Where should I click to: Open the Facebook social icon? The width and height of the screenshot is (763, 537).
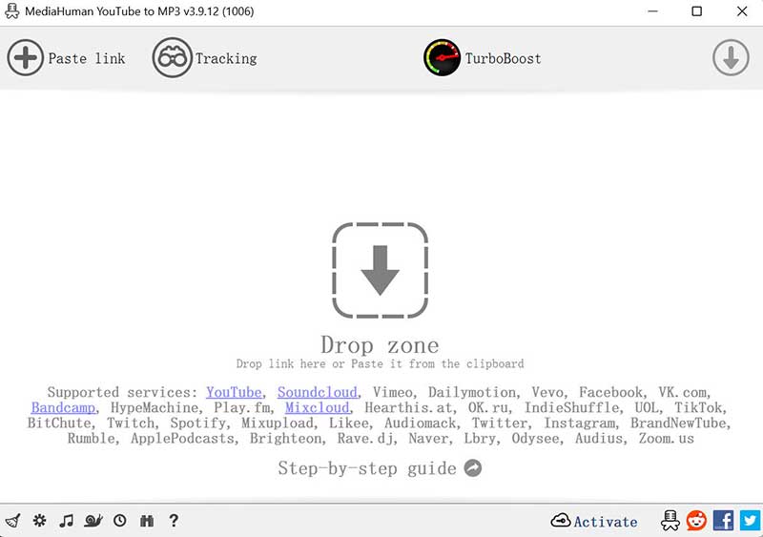[723, 521]
